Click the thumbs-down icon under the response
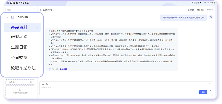The image size is (222, 104). point(53,69)
